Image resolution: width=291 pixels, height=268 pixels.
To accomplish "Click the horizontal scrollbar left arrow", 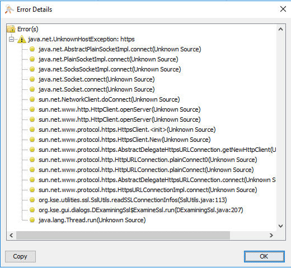I will pyautogui.click(x=11, y=235).
